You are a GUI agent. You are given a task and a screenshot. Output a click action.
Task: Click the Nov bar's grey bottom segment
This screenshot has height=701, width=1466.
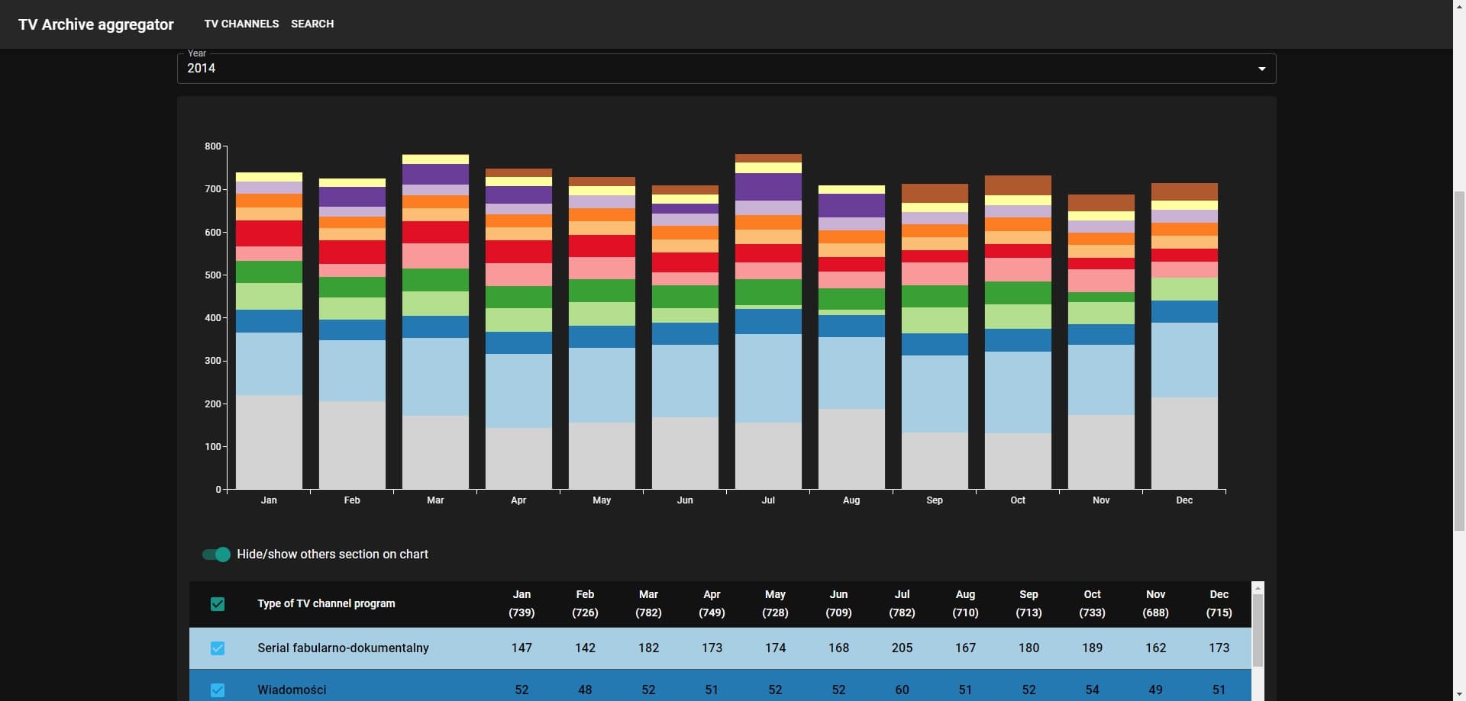click(1101, 452)
